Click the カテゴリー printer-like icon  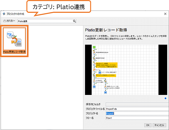tap(5, 21)
